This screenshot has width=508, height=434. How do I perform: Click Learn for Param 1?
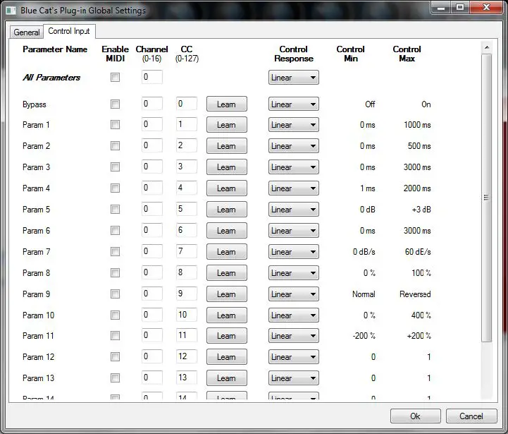click(x=226, y=125)
